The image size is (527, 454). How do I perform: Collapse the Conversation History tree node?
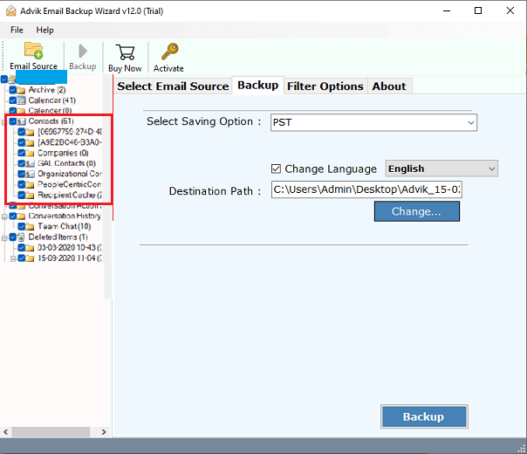coord(4,217)
